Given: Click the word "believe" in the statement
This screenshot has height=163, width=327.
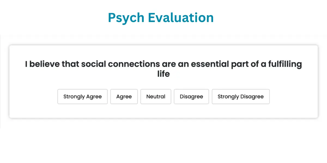Looking at the screenshot, I should (44, 64).
